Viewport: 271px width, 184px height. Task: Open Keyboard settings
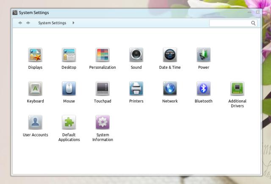(35, 88)
